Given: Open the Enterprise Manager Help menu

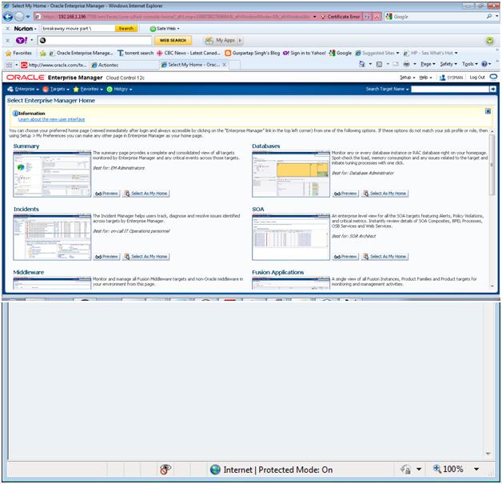Looking at the screenshot, I should (425, 78).
